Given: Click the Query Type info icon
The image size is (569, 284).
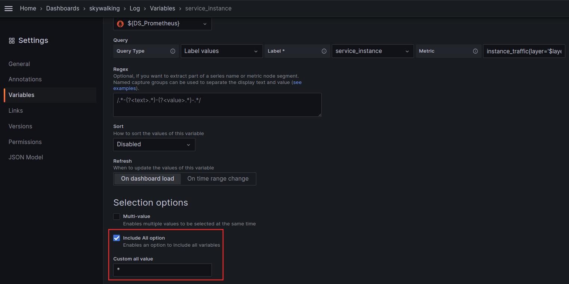Looking at the screenshot, I should pyautogui.click(x=173, y=51).
